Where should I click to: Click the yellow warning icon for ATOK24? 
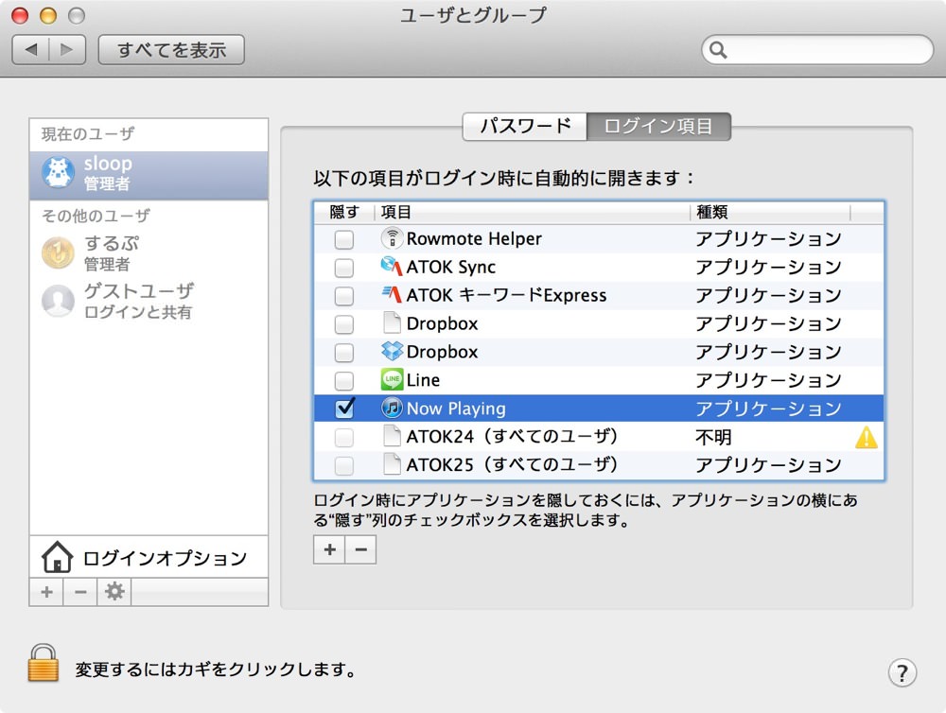coord(867,437)
